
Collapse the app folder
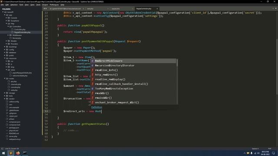click(5, 15)
